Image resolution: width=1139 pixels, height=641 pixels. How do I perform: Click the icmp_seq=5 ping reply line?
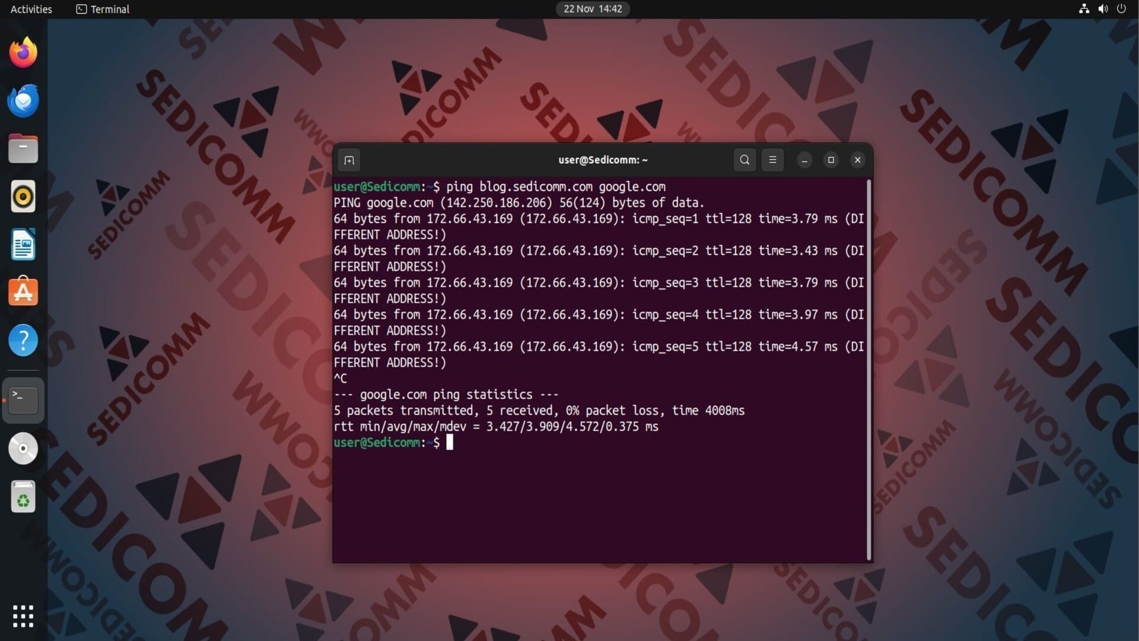point(599,355)
